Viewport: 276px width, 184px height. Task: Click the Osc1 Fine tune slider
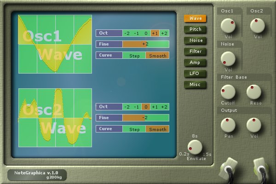click(x=145, y=44)
